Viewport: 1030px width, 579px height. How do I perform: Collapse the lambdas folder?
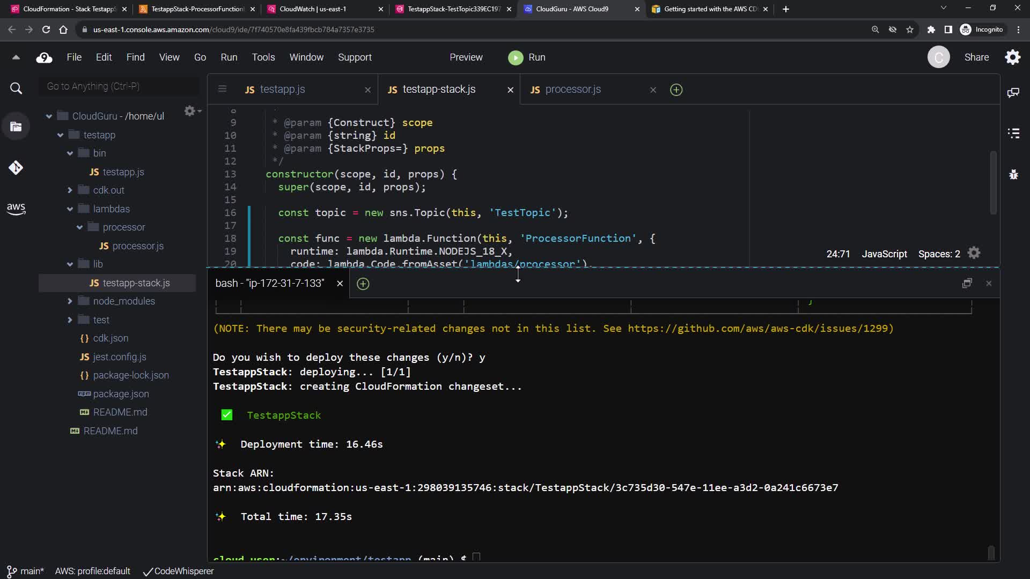coord(70,209)
